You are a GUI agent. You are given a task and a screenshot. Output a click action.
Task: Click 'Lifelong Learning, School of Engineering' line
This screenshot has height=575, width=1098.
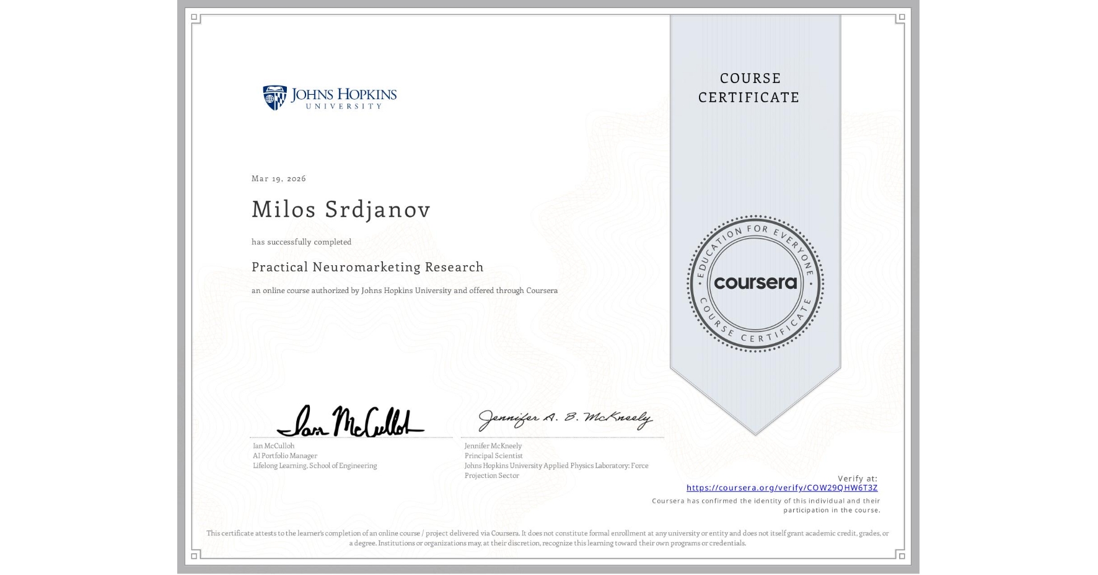point(315,465)
